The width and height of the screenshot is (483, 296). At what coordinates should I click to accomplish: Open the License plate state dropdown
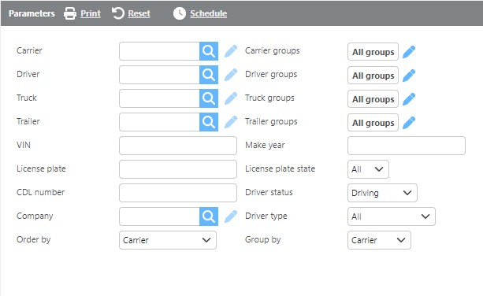[x=368, y=169]
